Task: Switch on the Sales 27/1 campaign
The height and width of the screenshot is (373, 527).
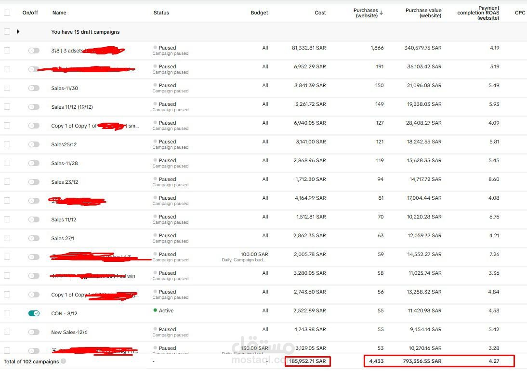Action: point(34,238)
